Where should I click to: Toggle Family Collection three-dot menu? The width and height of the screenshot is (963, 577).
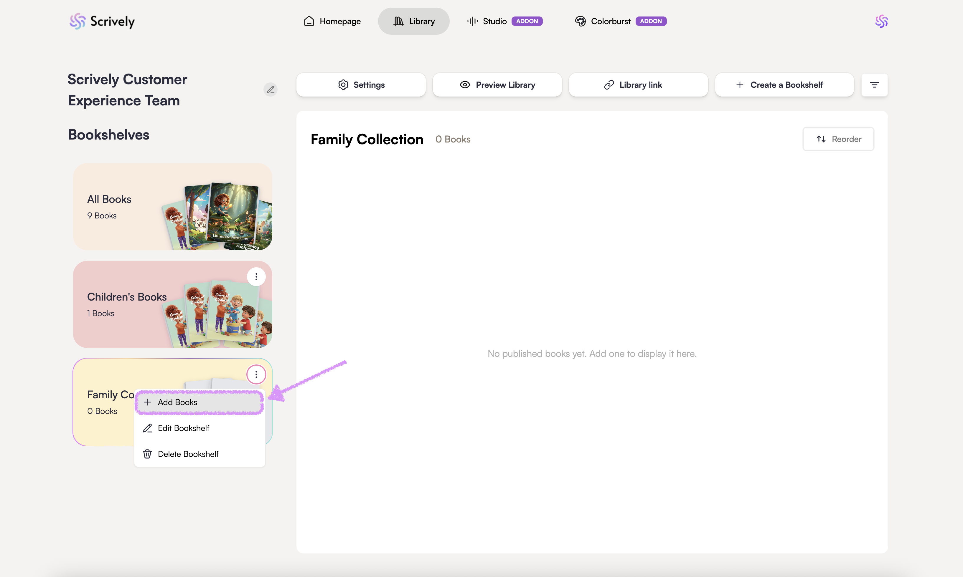(256, 374)
